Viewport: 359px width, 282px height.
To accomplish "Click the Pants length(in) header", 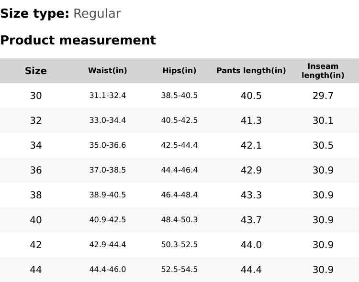I will tap(251, 71).
